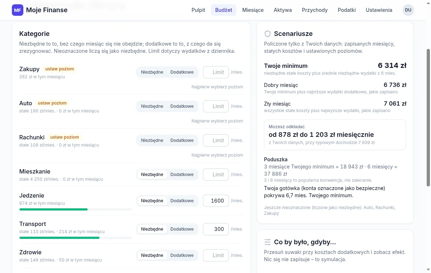Mark Auto as Dodatkowe

click(x=182, y=106)
